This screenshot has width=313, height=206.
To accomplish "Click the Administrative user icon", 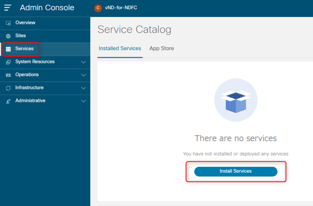I will [x=8, y=101].
